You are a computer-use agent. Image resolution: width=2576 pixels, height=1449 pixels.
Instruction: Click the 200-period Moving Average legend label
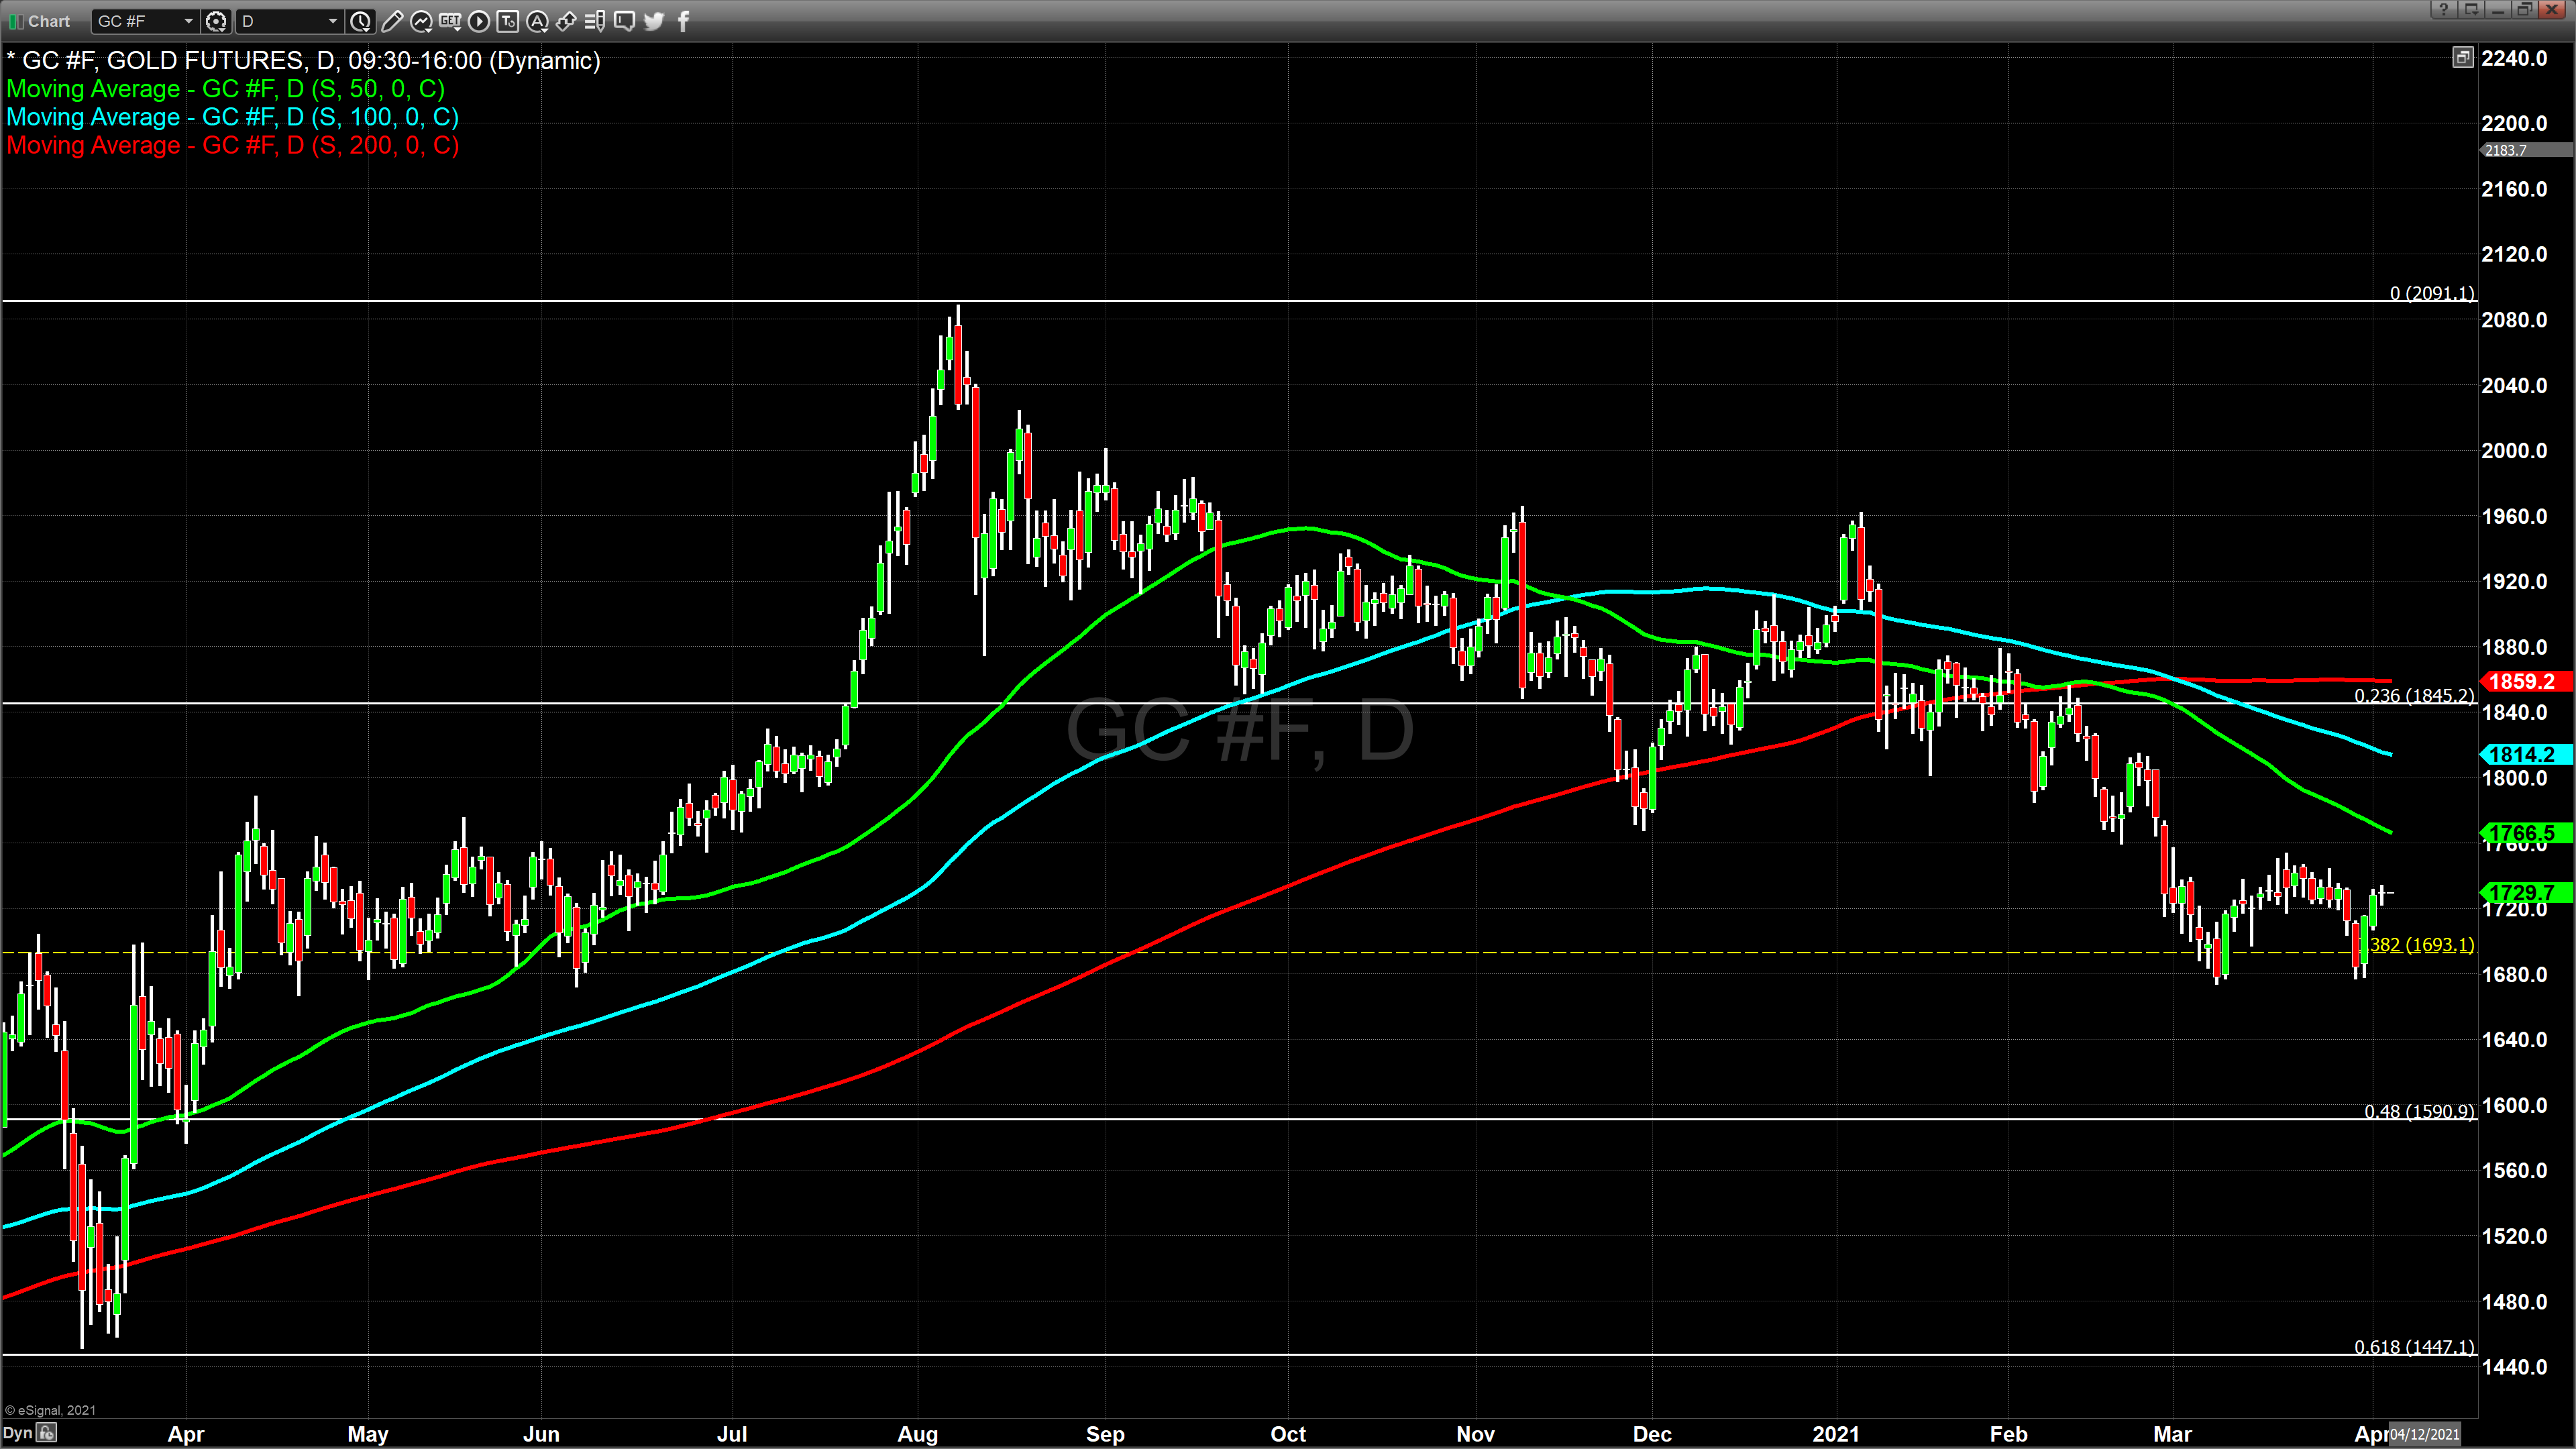[x=232, y=146]
